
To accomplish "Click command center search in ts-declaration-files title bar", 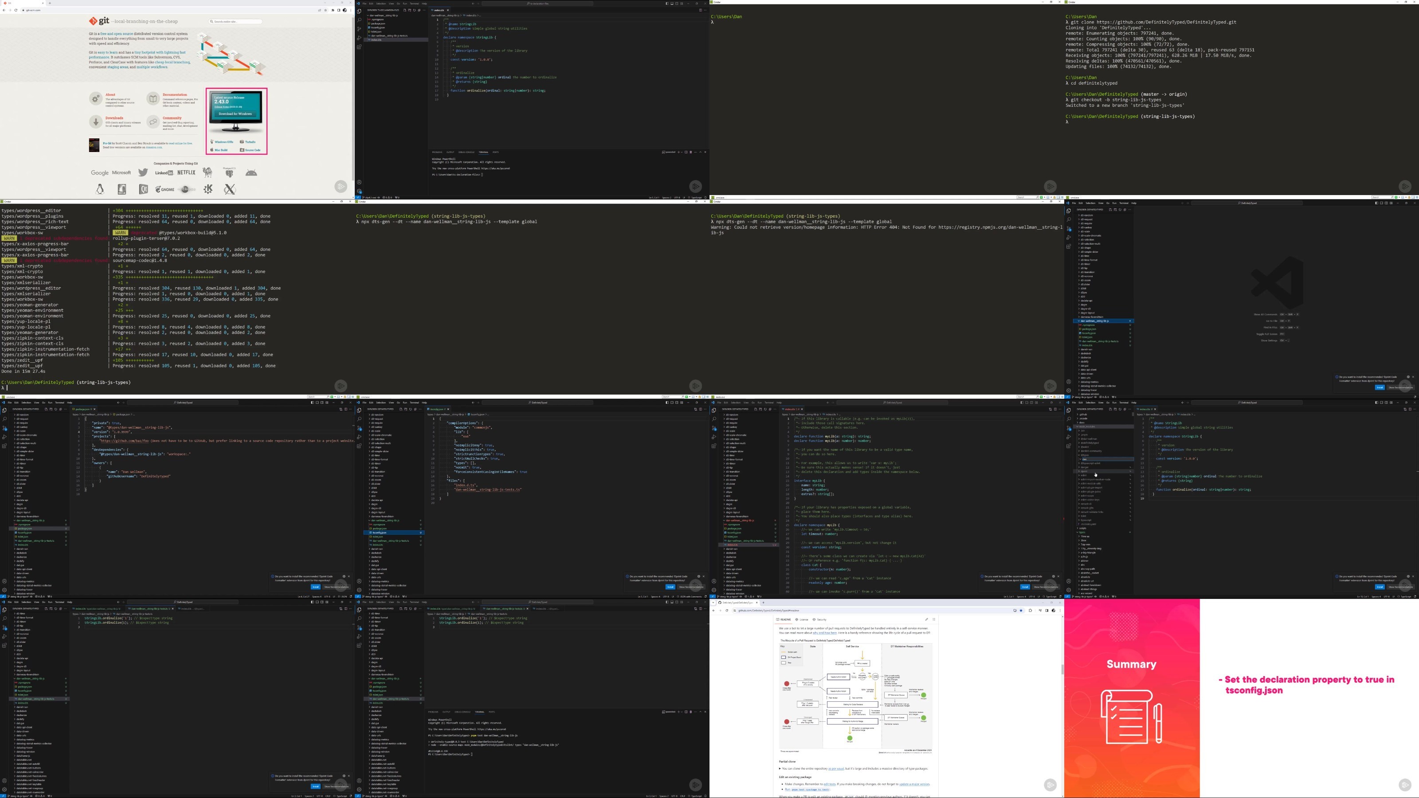I will [538, 3].
